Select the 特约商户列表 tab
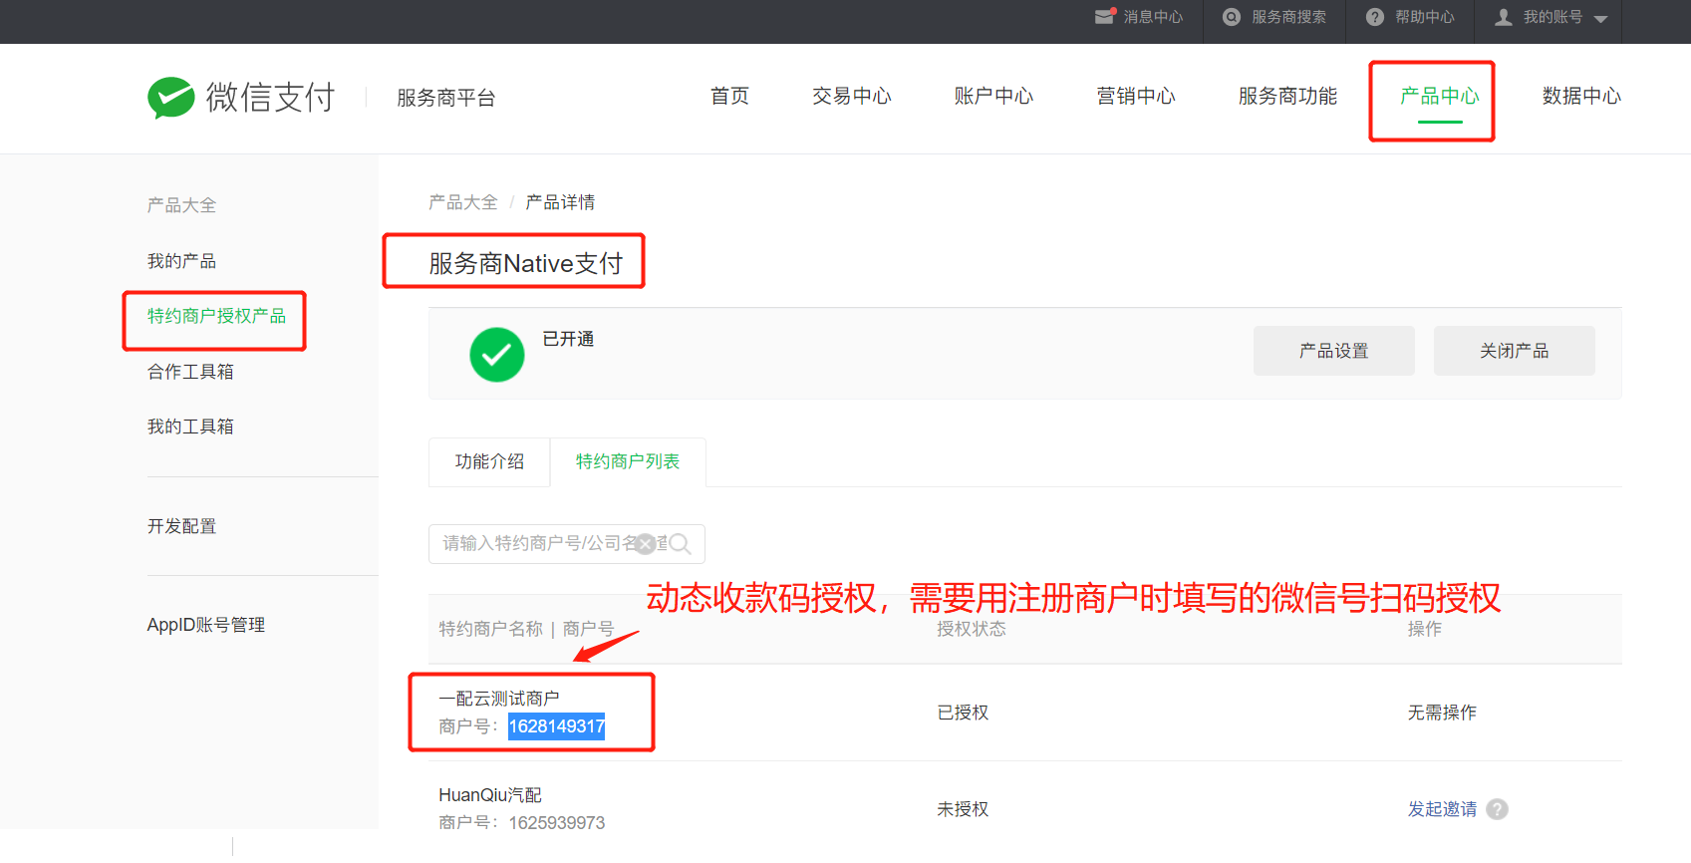This screenshot has width=1691, height=863. click(x=628, y=461)
